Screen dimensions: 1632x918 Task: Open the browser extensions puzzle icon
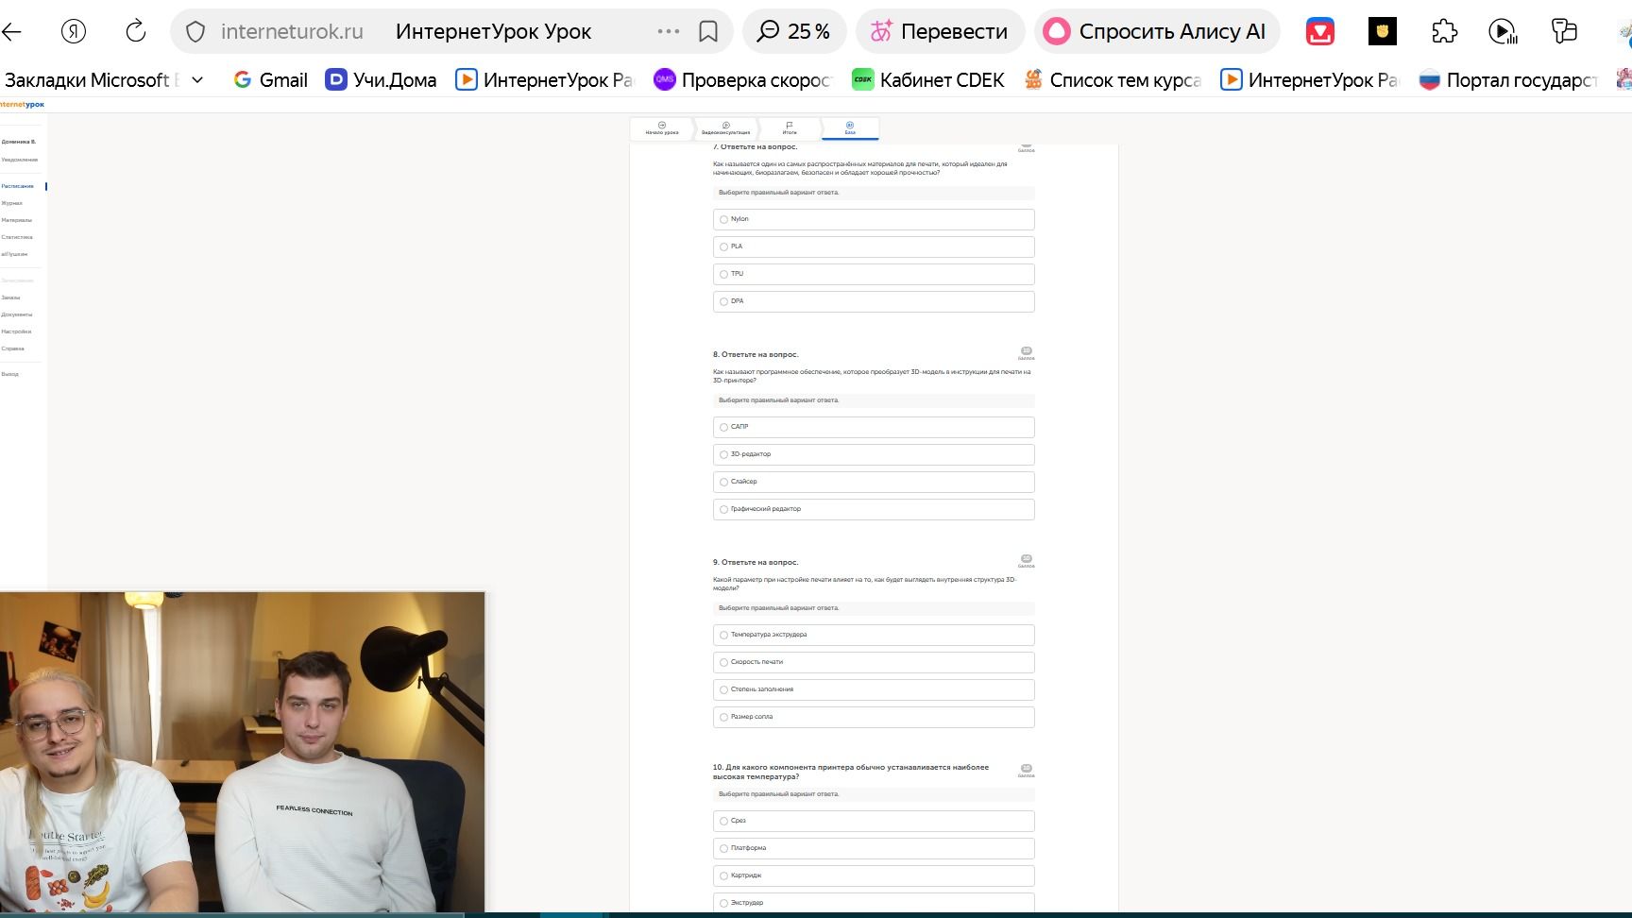coord(1445,31)
